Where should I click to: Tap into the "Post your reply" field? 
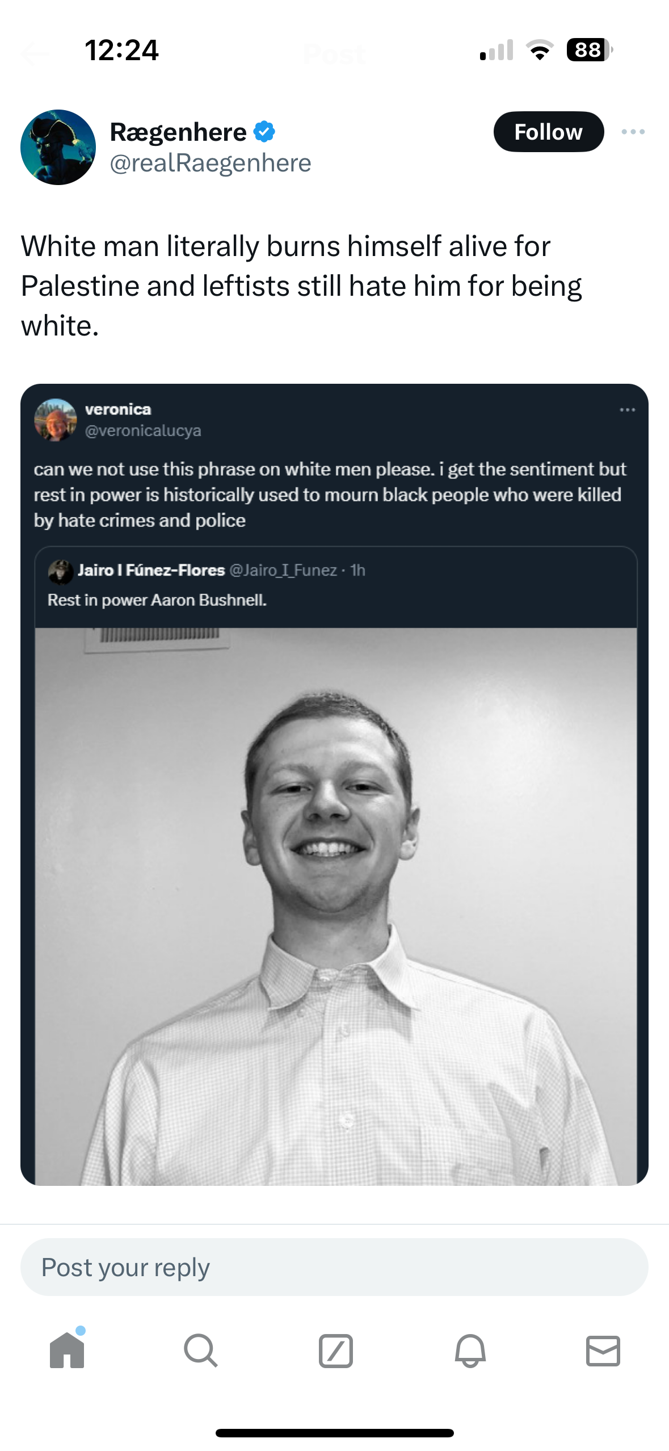point(334,1267)
